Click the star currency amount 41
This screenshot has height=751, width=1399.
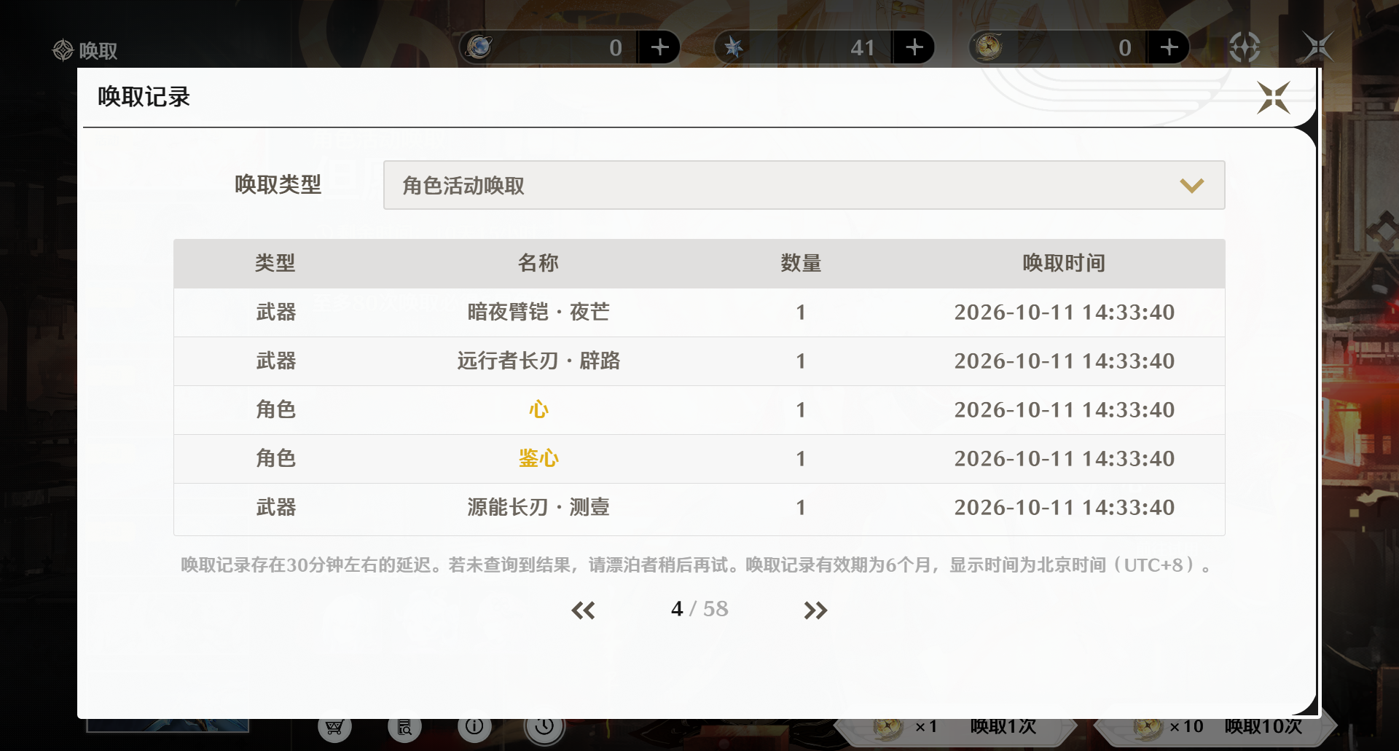pyautogui.click(x=863, y=48)
